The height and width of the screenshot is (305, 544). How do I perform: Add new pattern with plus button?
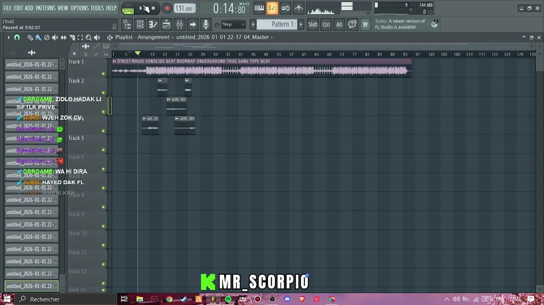pos(301,25)
